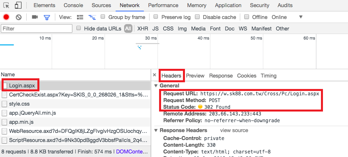Clear the network log with the clear icon
Screen dimensions: 348x157
19,17
